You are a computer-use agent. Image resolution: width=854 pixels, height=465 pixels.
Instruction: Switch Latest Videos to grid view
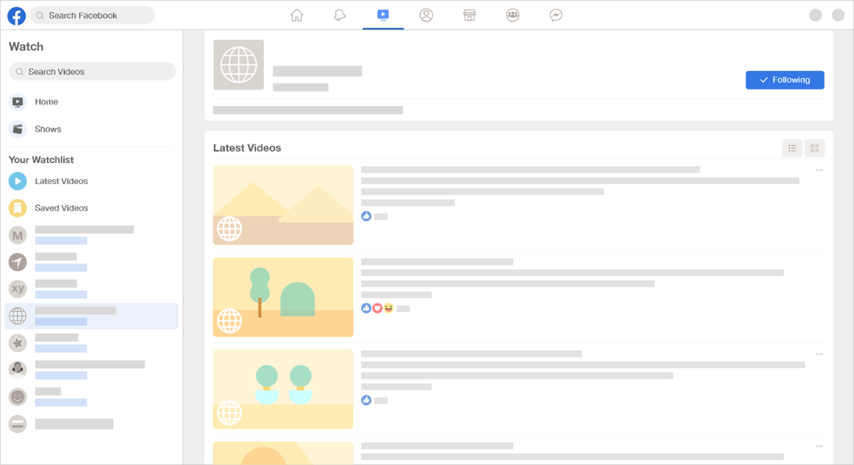815,148
